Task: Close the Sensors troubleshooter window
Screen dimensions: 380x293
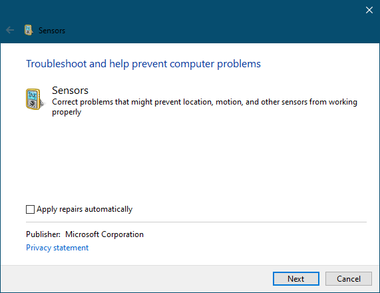Action: pos(369,10)
